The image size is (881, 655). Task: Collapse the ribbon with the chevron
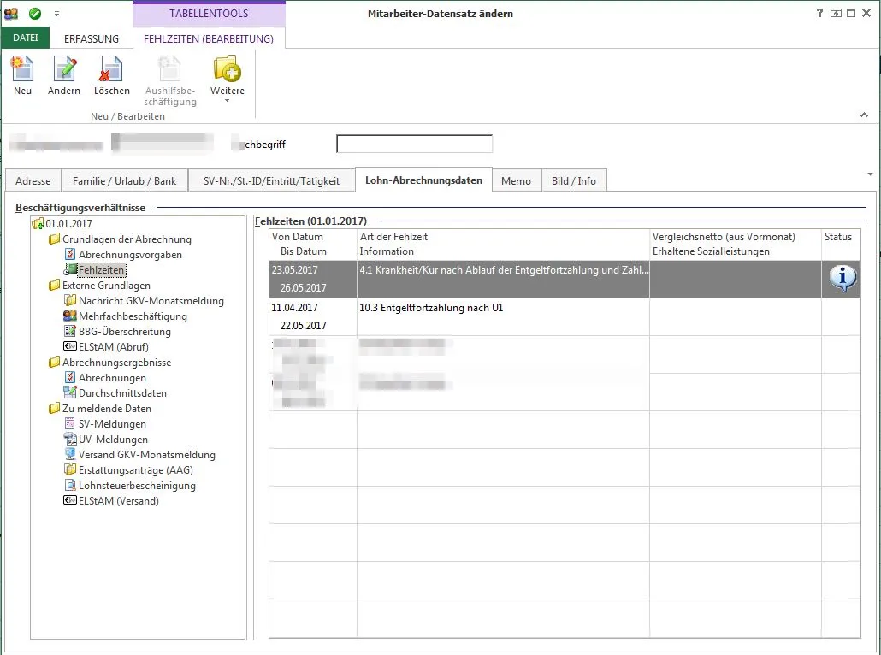[x=863, y=115]
